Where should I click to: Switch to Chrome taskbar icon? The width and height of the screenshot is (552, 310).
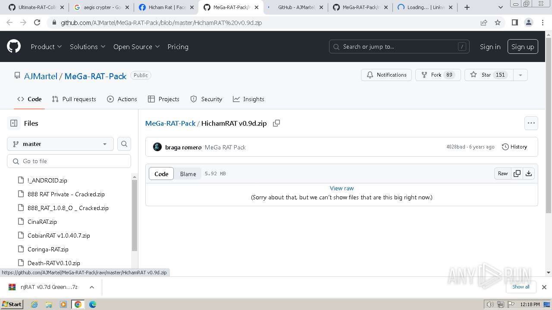click(78, 304)
